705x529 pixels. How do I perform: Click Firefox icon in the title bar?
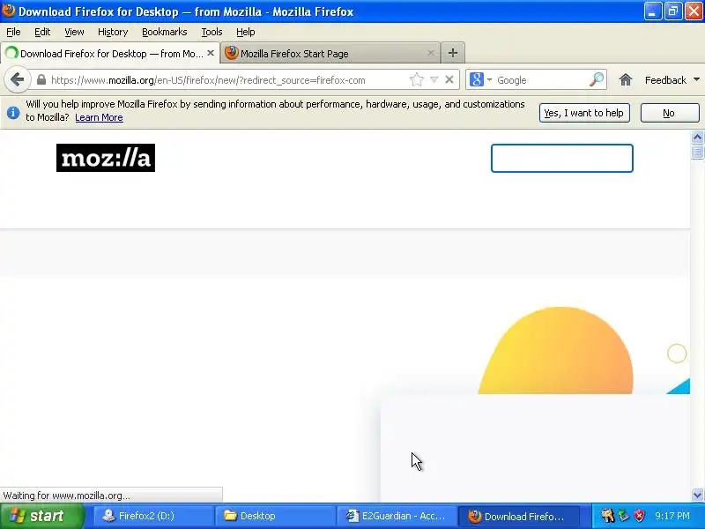9,11
